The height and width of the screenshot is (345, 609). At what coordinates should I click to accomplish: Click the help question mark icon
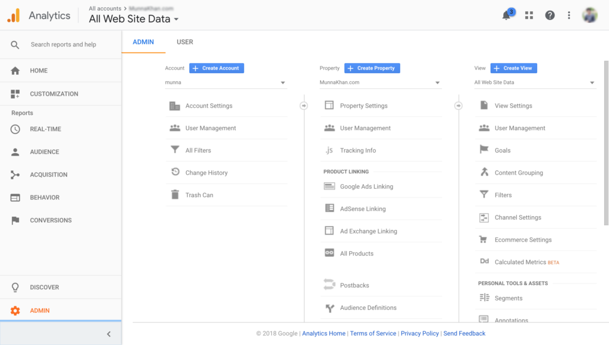(550, 15)
